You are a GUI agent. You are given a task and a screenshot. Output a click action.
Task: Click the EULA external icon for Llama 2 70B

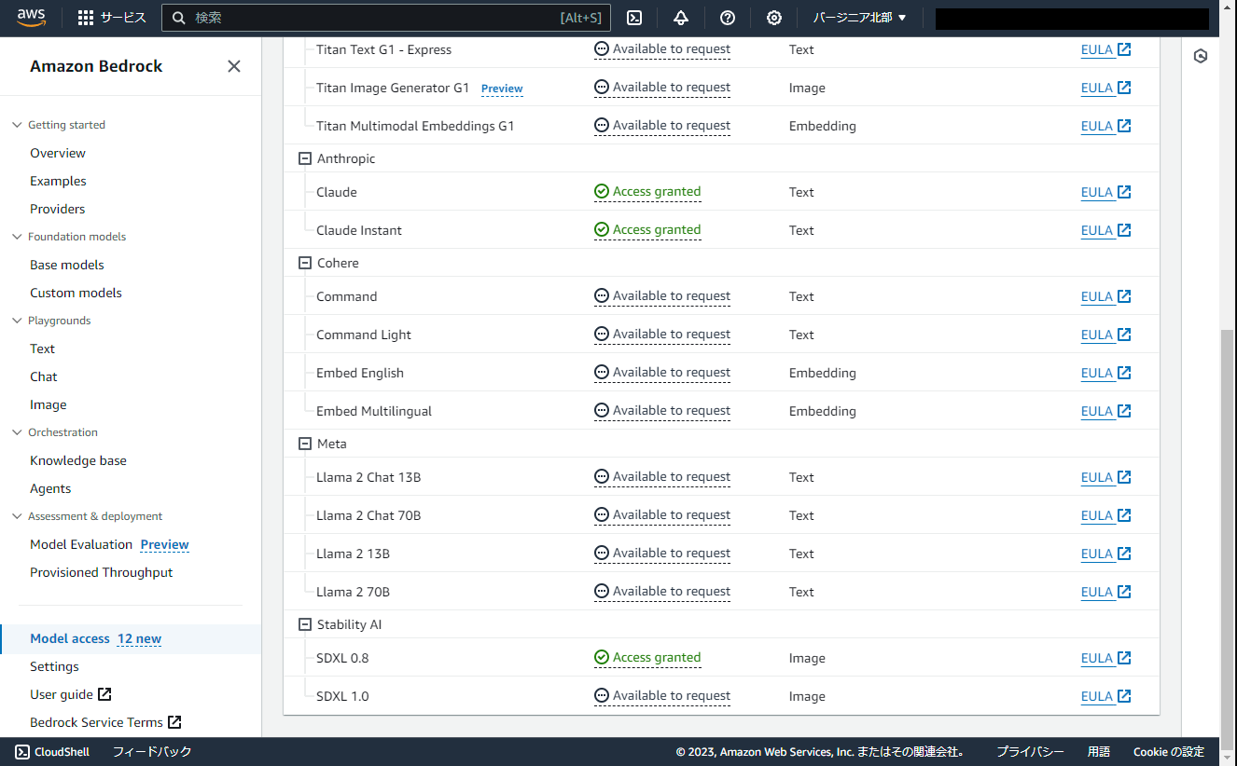click(1124, 592)
